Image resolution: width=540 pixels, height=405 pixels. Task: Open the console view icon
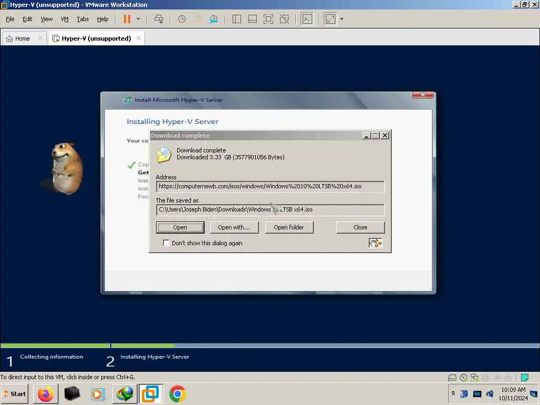[x=307, y=19]
